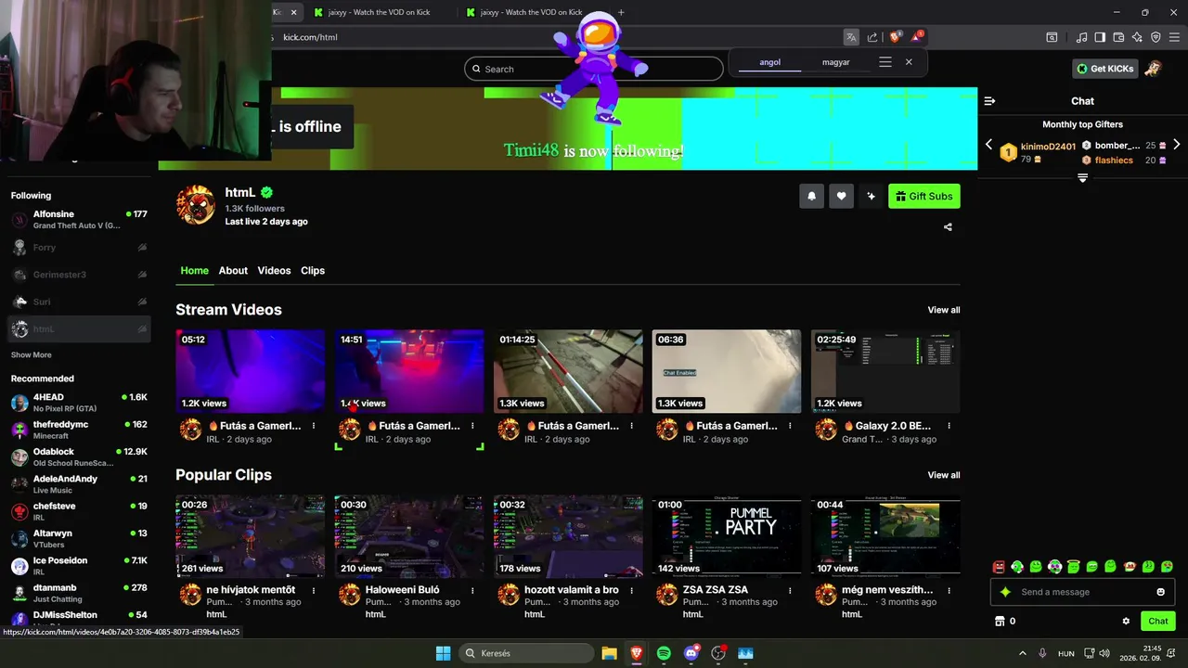Open the Brave playlist music note icon

click(x=1081, y=37)
